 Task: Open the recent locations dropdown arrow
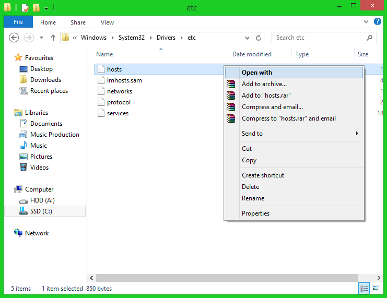[41, 38]
